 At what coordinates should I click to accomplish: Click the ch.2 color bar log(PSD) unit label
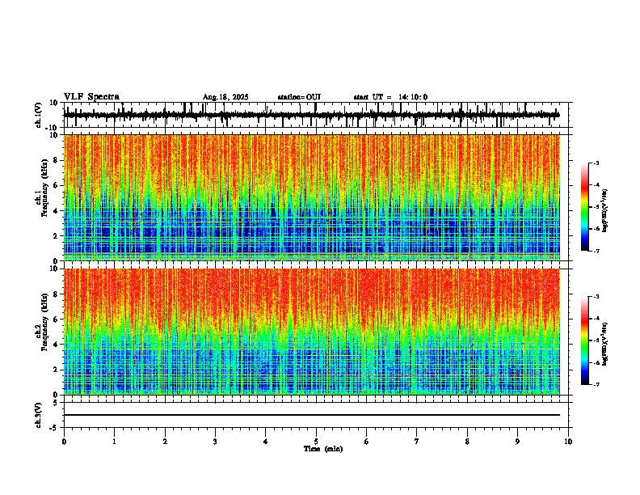605,344
